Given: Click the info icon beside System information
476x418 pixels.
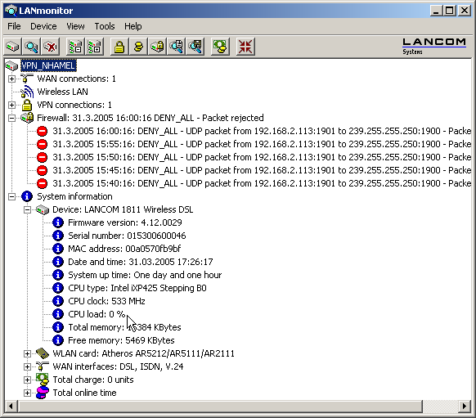Looking at the screenshot, I should tap(27, 196).
